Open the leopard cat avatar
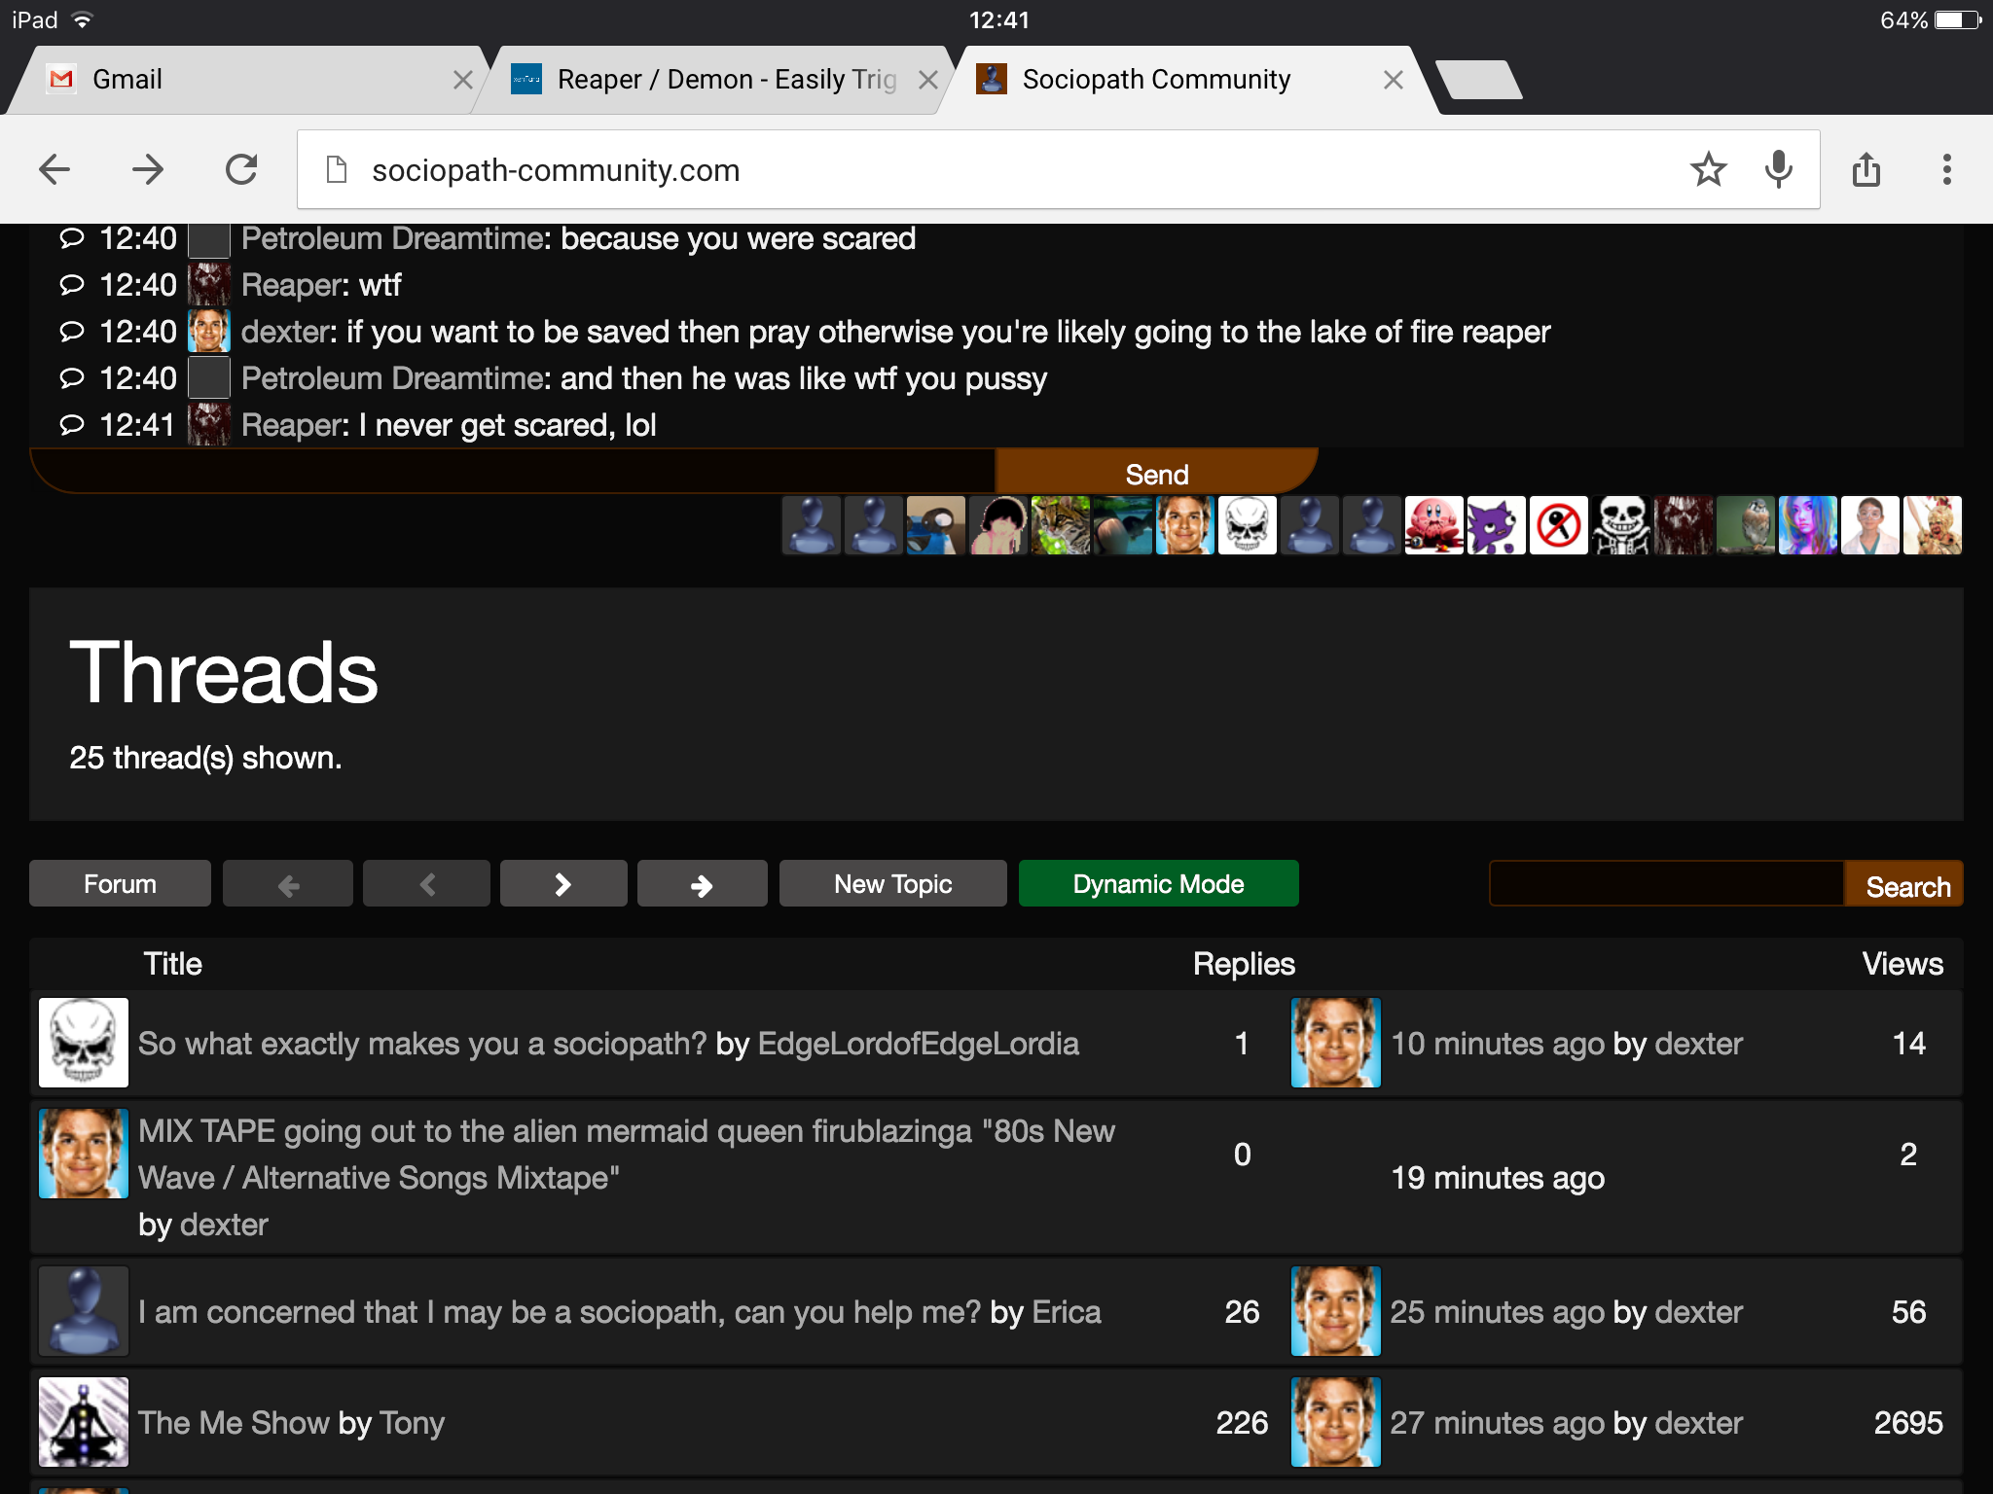This screenshot has height=1494, width=1993. point(1060,525)
